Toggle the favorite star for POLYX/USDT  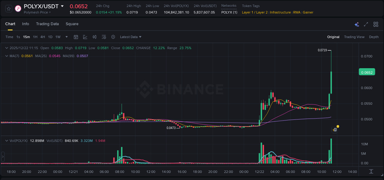pyautogui.click(x=8, y=9)
